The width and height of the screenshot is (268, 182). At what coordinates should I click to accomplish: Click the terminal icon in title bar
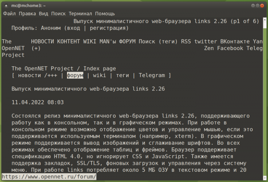pyautogui.click(x=5, y=4)
